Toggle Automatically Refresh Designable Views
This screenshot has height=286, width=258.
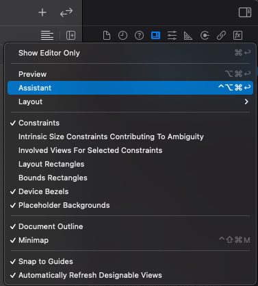(130, 275)
